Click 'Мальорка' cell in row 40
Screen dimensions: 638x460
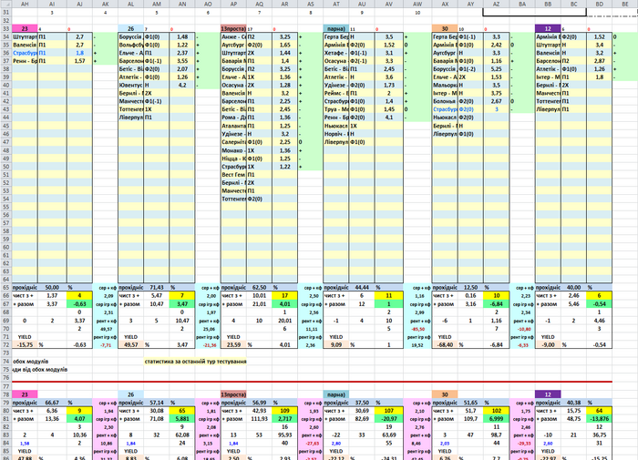point(445,86)
